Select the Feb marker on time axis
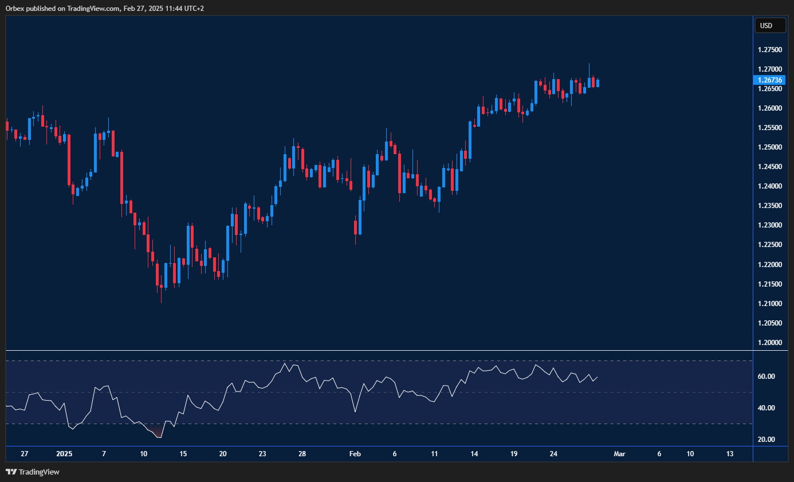 355,454
